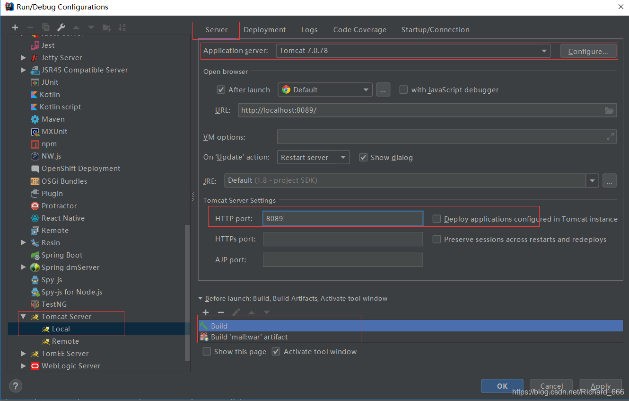Toggle Show dialog checkbox
The width and height of the screenshot is (629, 401).
[363, 157]
